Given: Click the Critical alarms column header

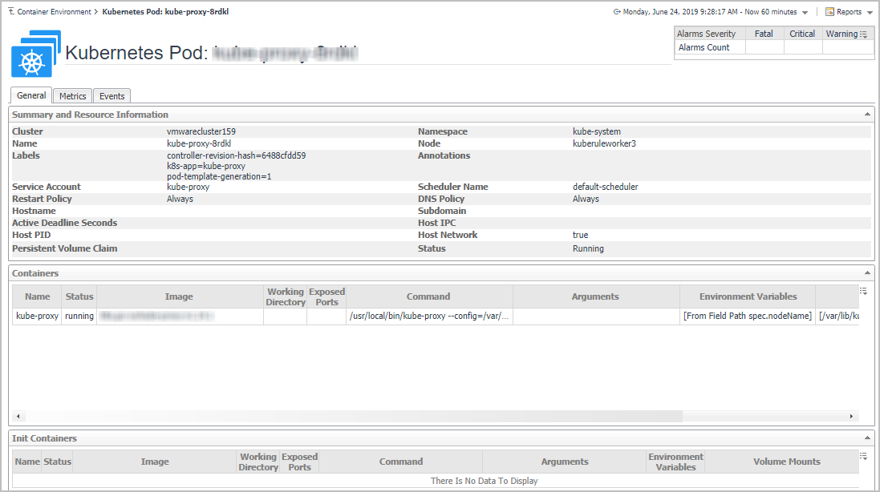Looking at the screenshot, I should pyautogui.click(x=802, y=34).
